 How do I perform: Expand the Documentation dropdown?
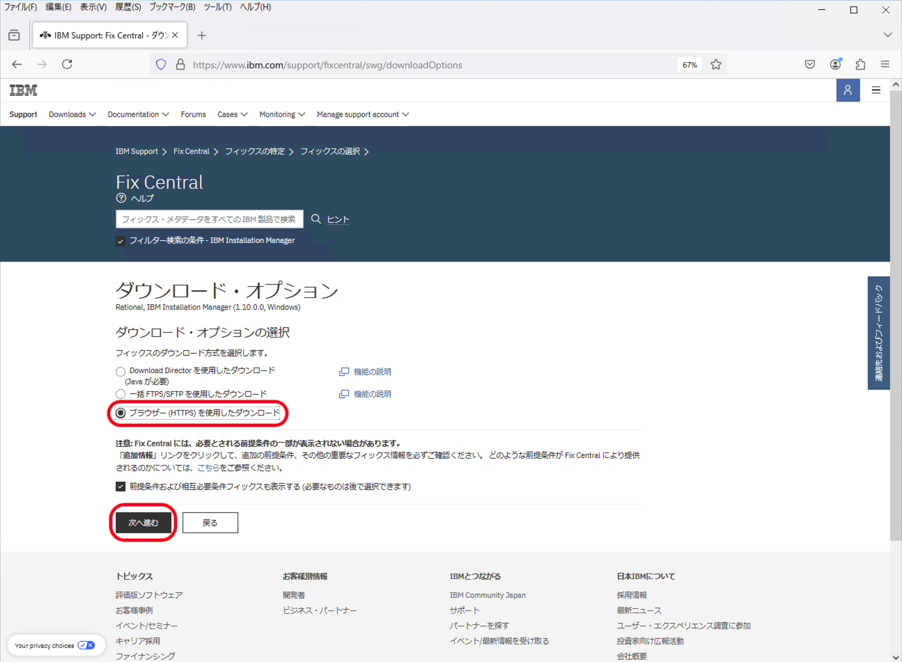point(138,114)
